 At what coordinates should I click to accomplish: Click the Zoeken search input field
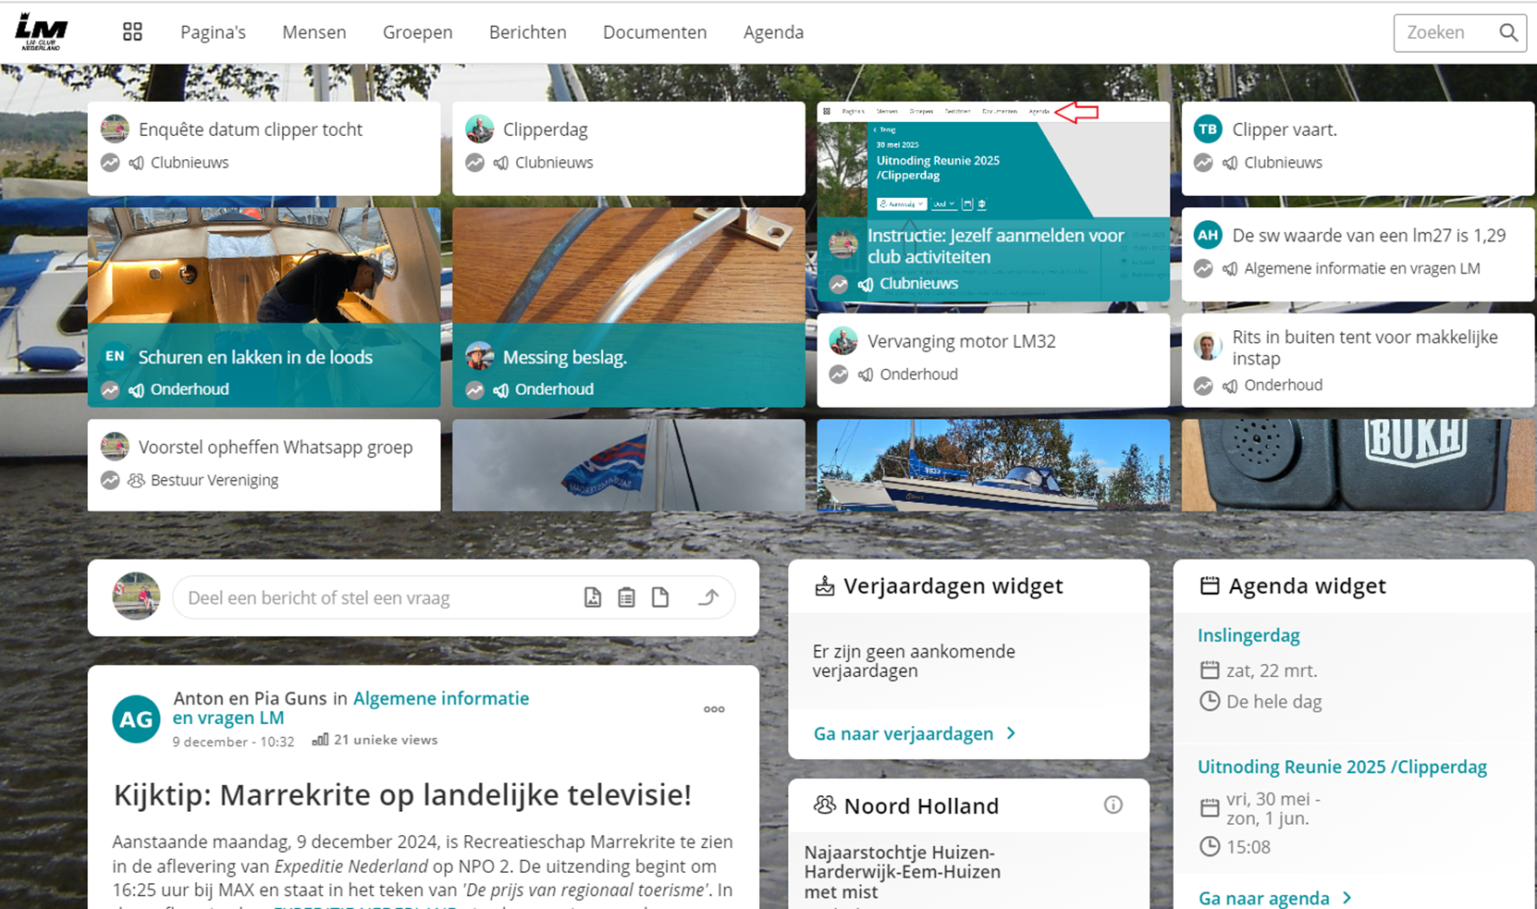(x=1443, y=33)
